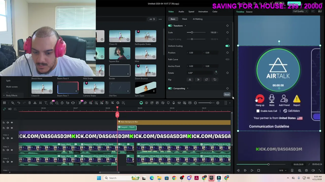This screenshot has height=182, width=325.
Task: Switch preview to Source tab
Action: coord(249,12)
